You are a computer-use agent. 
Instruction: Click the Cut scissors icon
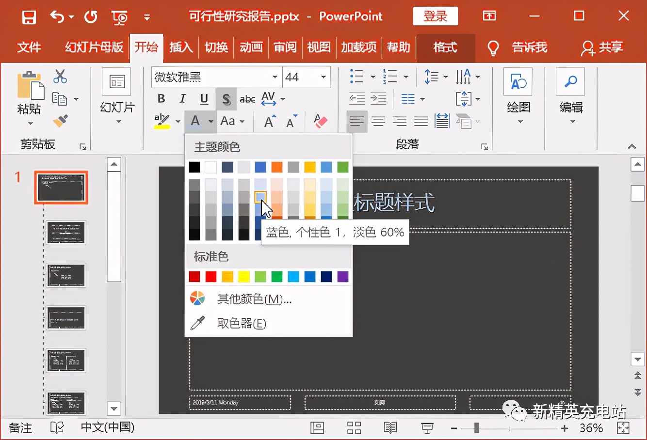tap(60, 77)
